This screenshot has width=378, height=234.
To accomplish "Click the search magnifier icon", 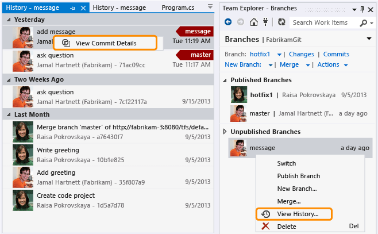I will click(363, 23).
